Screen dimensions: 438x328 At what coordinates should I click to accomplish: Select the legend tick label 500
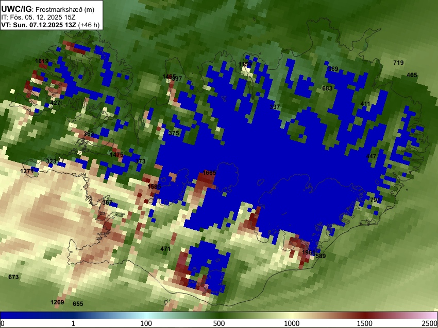click(x=219, y=323)
